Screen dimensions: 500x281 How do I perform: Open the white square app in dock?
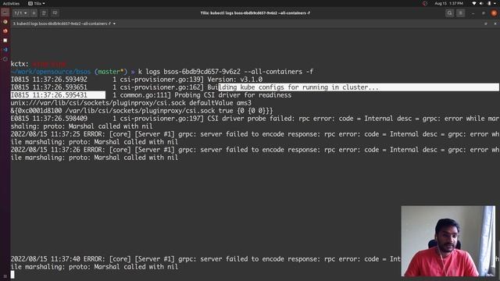click(x=5, y=41)
